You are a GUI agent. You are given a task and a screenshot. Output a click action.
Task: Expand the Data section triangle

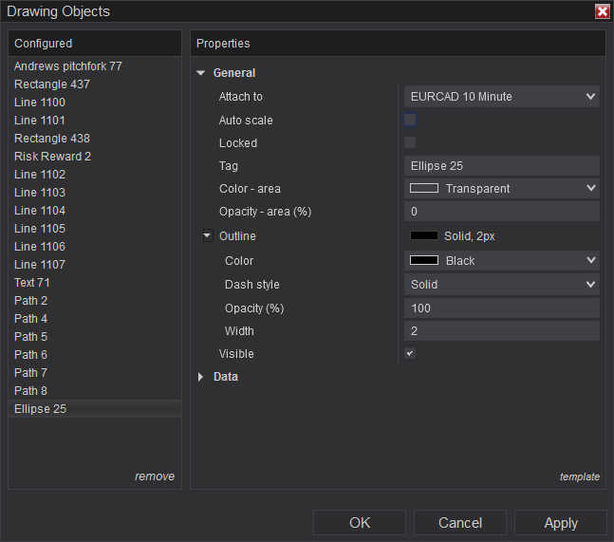(201, 377)
